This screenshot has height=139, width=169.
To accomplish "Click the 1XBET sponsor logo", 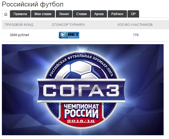I will (69, 35).
